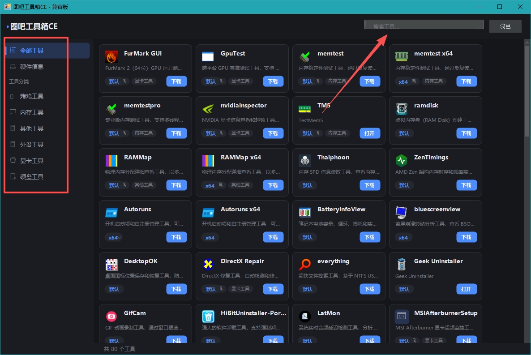The height and width of the screenshot is (355, 531).
Task: Open the 默认 version dropdown on DirectX Repair
Action: point(214,289)
